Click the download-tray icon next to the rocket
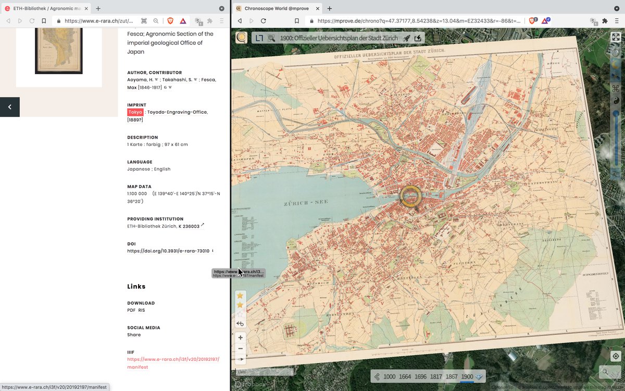The image size is (625, 391). (418, 38)
